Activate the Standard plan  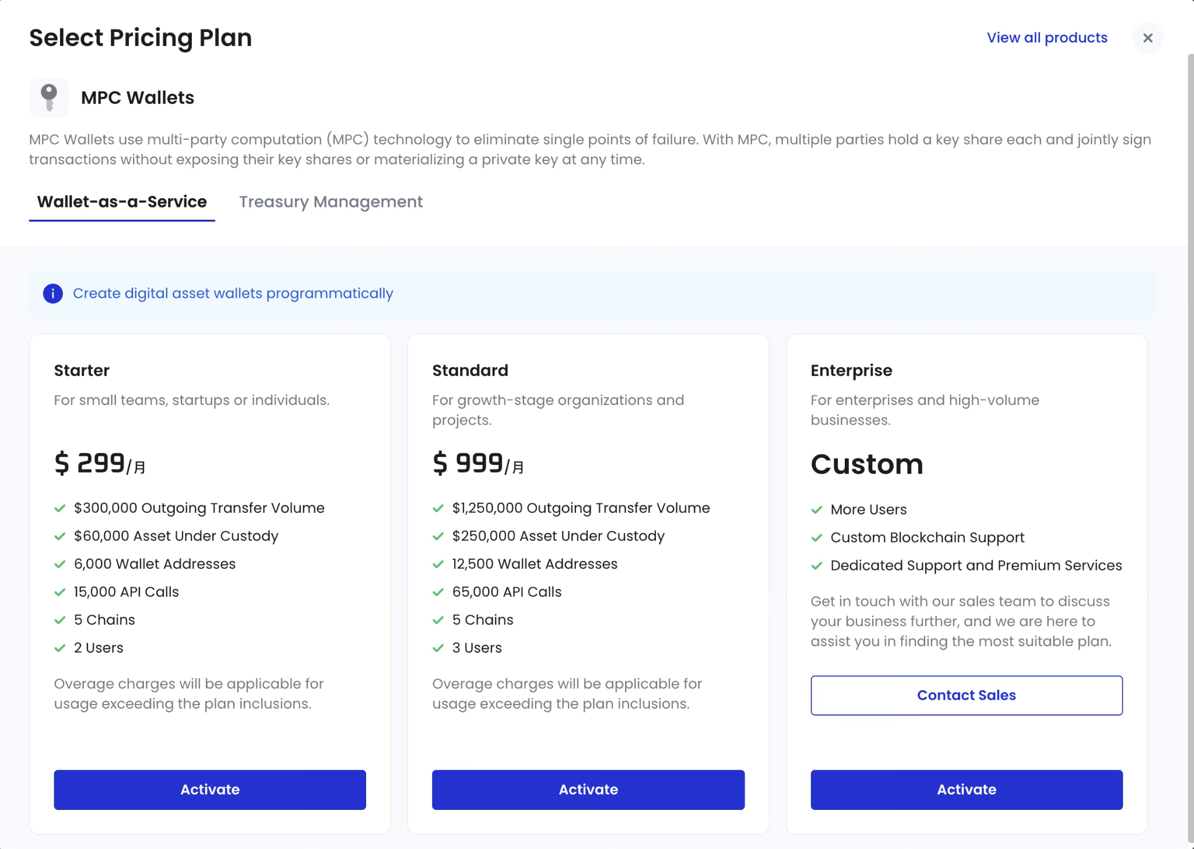[x=588, y=790]
